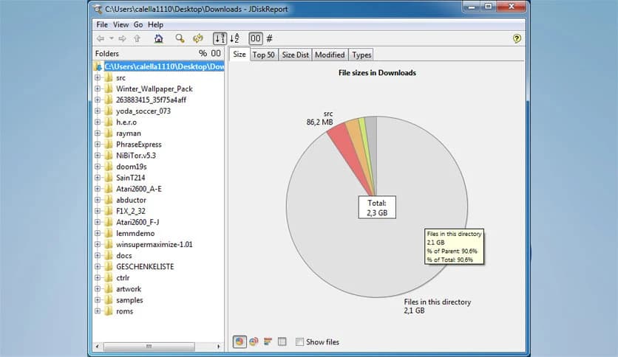
Task: Select the ctrlr folder
Action: pyautogui.click(x=123, y=277)
